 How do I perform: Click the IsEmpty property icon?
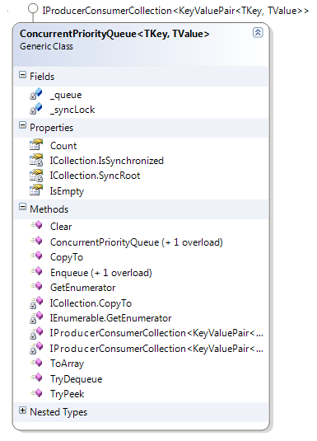click(36, 190)
